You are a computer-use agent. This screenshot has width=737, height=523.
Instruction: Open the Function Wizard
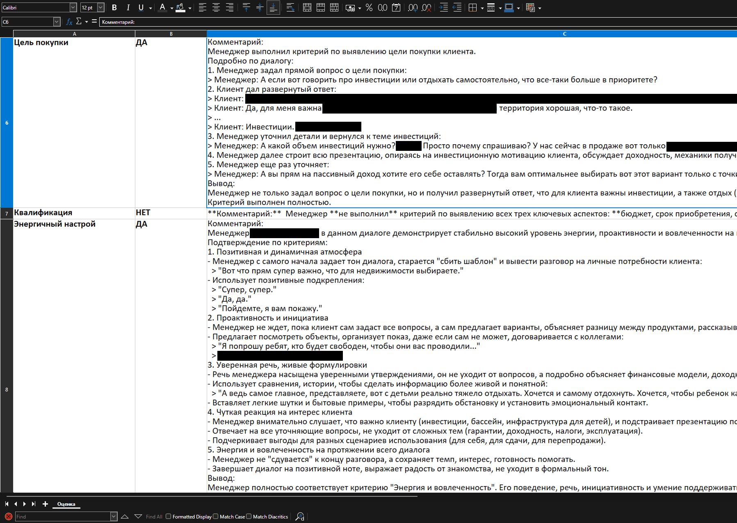point(69,22)
